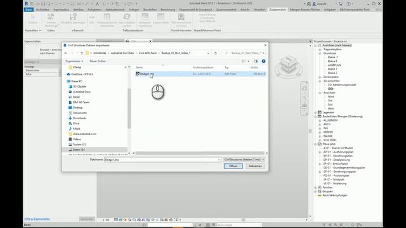Click the Öffnen button

(x=233, y=166)
